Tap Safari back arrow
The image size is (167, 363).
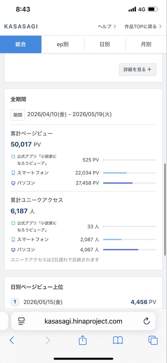tap(12, 340)
